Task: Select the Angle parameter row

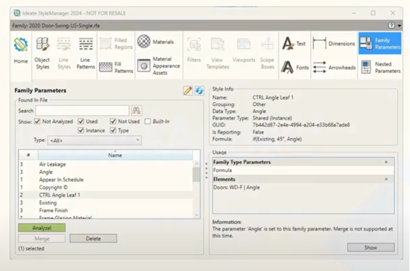Action: tap(106, 172)
